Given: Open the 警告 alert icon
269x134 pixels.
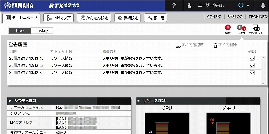Looking at the screenshot, I should click(228, 29).
